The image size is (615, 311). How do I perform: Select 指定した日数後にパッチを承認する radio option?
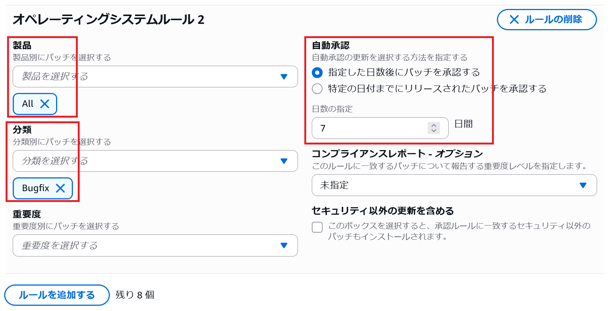tap(317, 72)
